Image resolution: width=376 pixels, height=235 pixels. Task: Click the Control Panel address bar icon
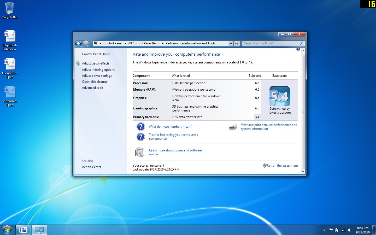(x=96, y=43)
